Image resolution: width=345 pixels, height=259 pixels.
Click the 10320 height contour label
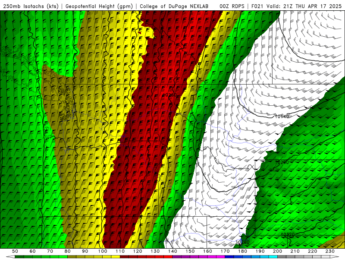pyautogui.click(x=288, y=234)
